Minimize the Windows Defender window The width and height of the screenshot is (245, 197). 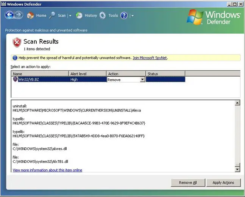point(229,4)
